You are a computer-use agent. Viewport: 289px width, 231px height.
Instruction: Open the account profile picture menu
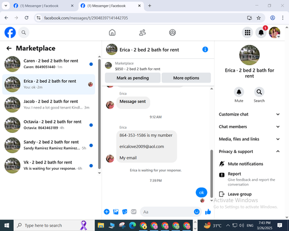point(275,32)
